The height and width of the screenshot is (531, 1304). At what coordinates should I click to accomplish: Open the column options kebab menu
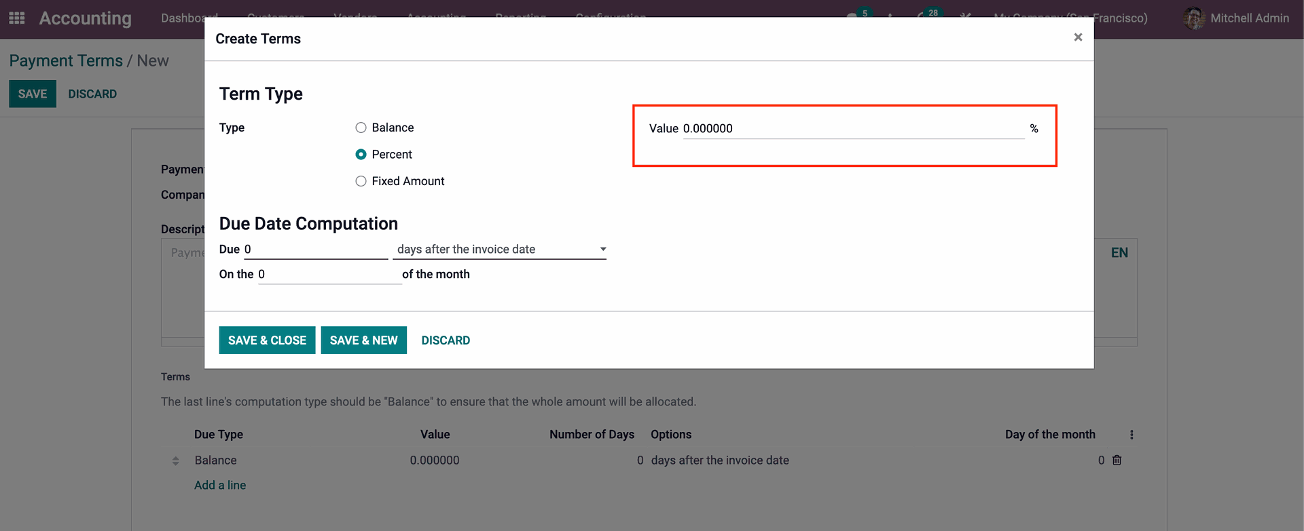click(1131, 435)
